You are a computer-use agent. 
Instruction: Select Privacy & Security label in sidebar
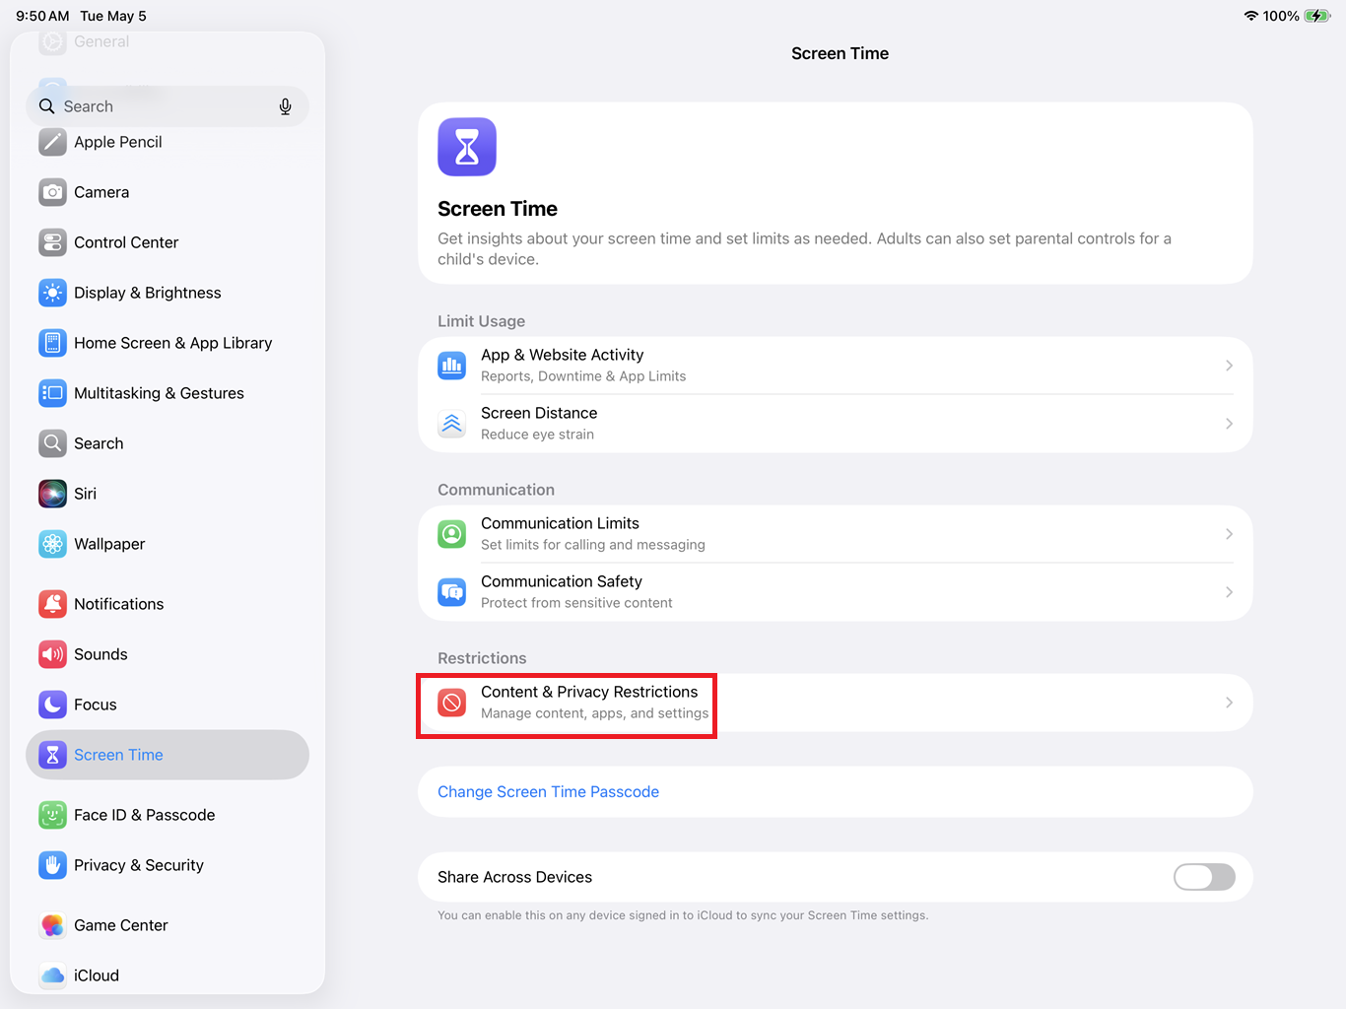tap(139, 865)
